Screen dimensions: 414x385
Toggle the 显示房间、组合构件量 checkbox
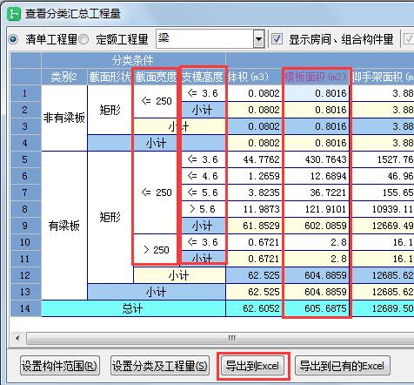(x=277, y=39)
